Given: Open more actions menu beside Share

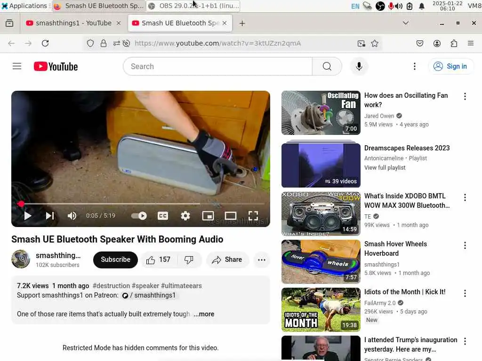Looking at the screenshot, I should 262,259.
